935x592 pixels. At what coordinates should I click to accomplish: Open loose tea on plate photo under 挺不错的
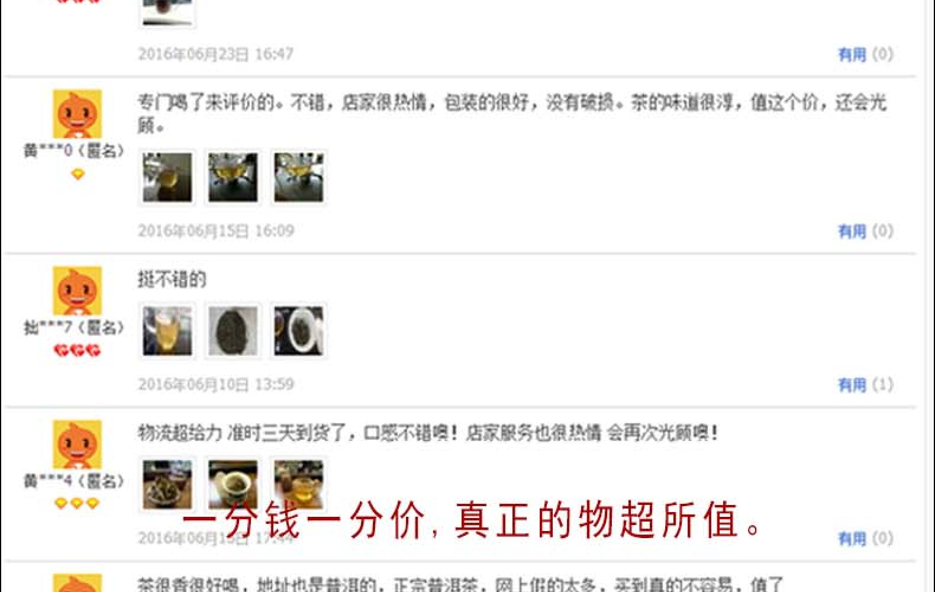299,331
